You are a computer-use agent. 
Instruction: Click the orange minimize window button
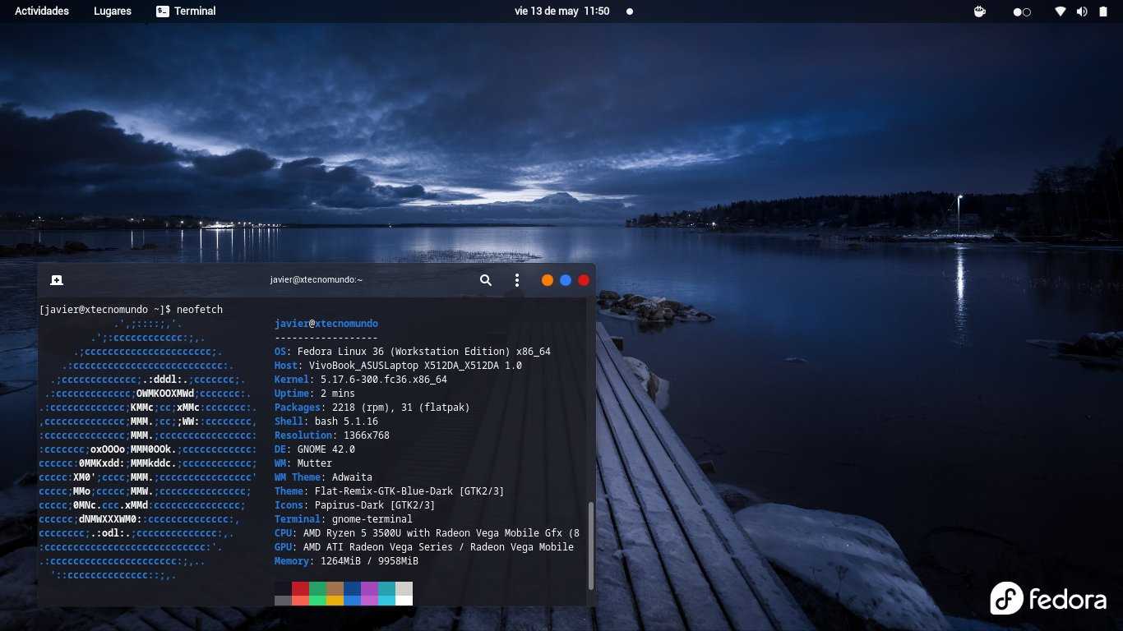tap(548, 280)
